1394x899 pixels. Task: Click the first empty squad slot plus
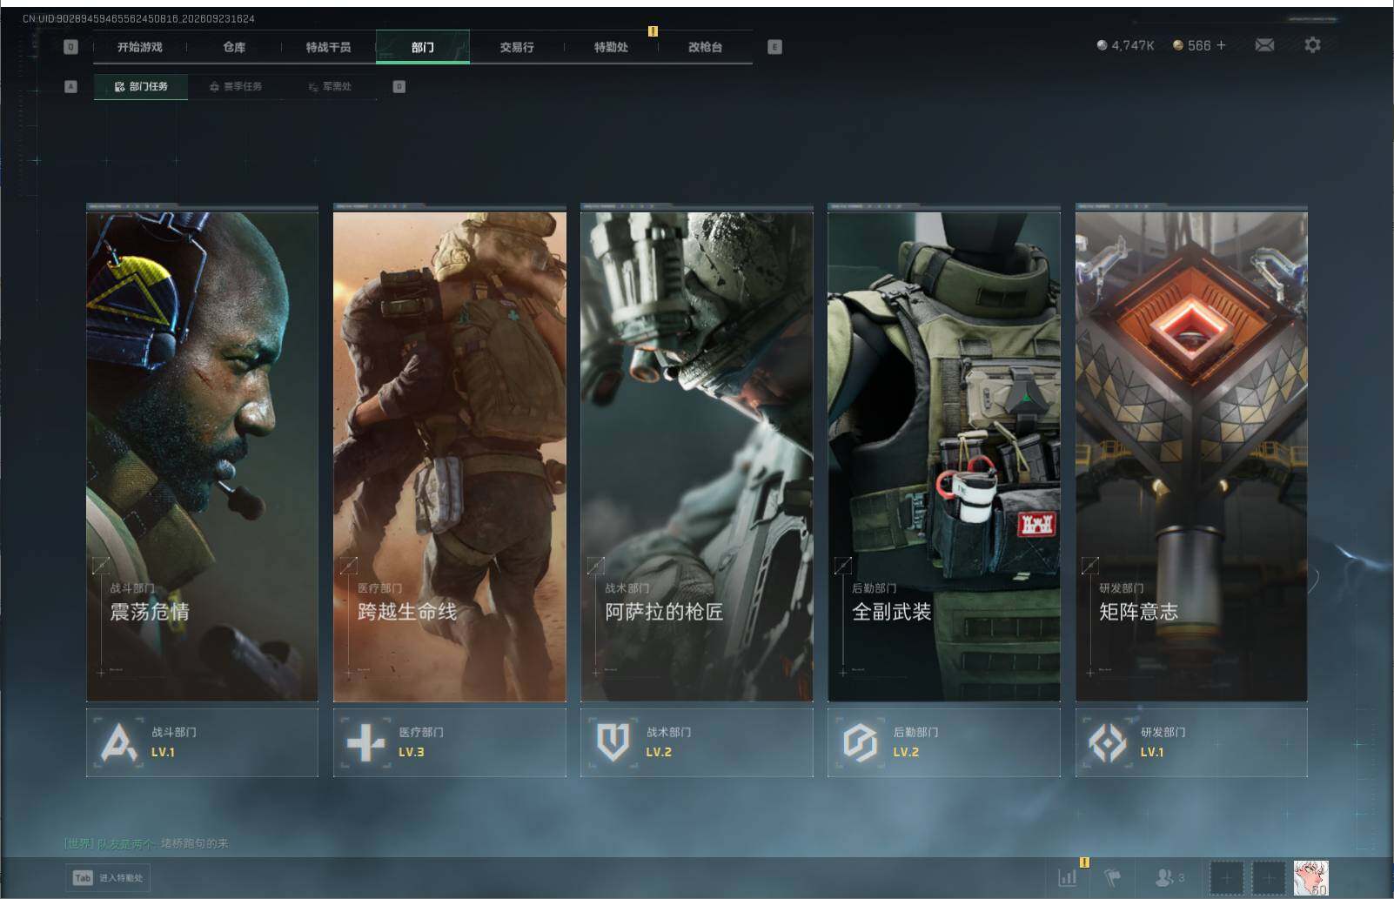(1226, 878)
